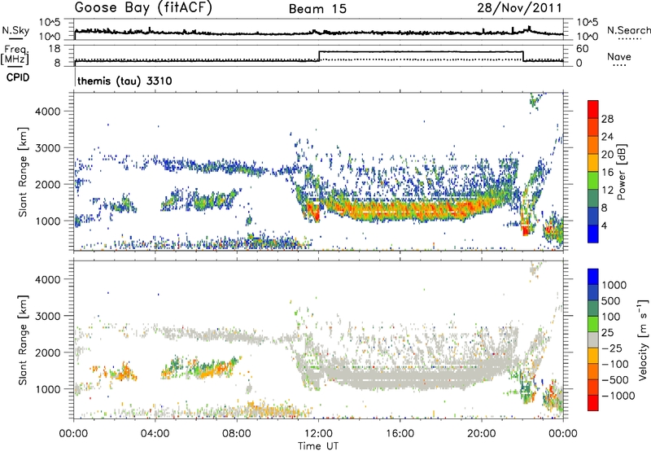Click the 'Nave' legend label
The width and height of the screenshot is (651, 451).
pos(619,56)
